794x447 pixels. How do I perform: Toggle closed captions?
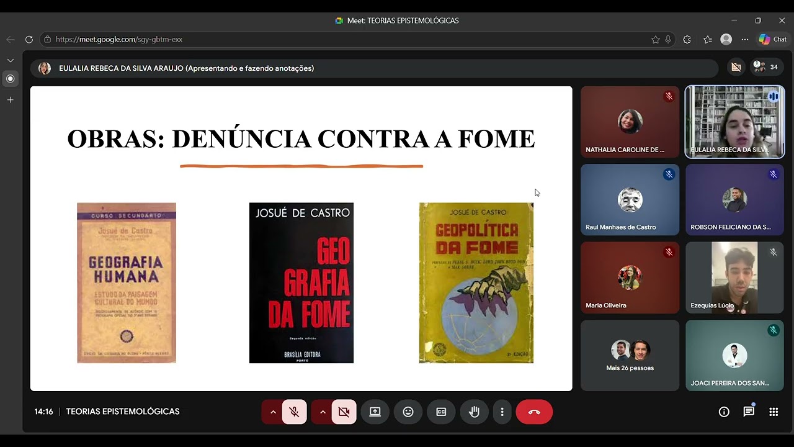(x=441, y=412)
